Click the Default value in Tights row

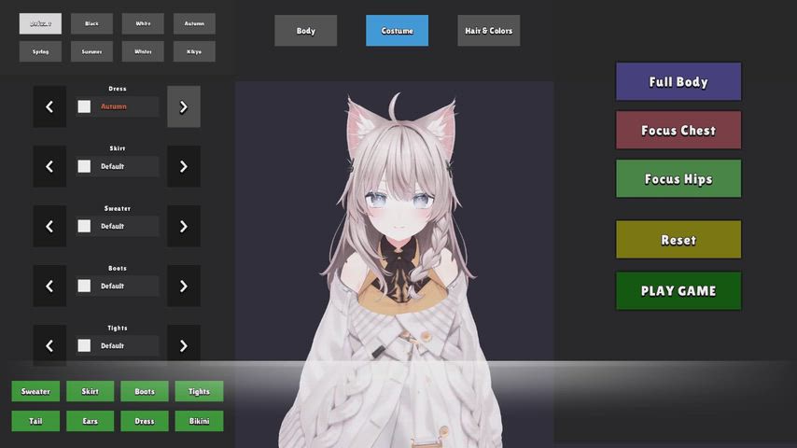(x=112, y=345)
